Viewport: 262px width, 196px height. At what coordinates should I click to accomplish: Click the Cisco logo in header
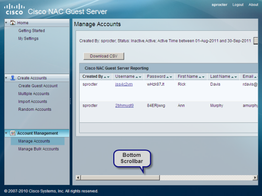click(14, 9)
